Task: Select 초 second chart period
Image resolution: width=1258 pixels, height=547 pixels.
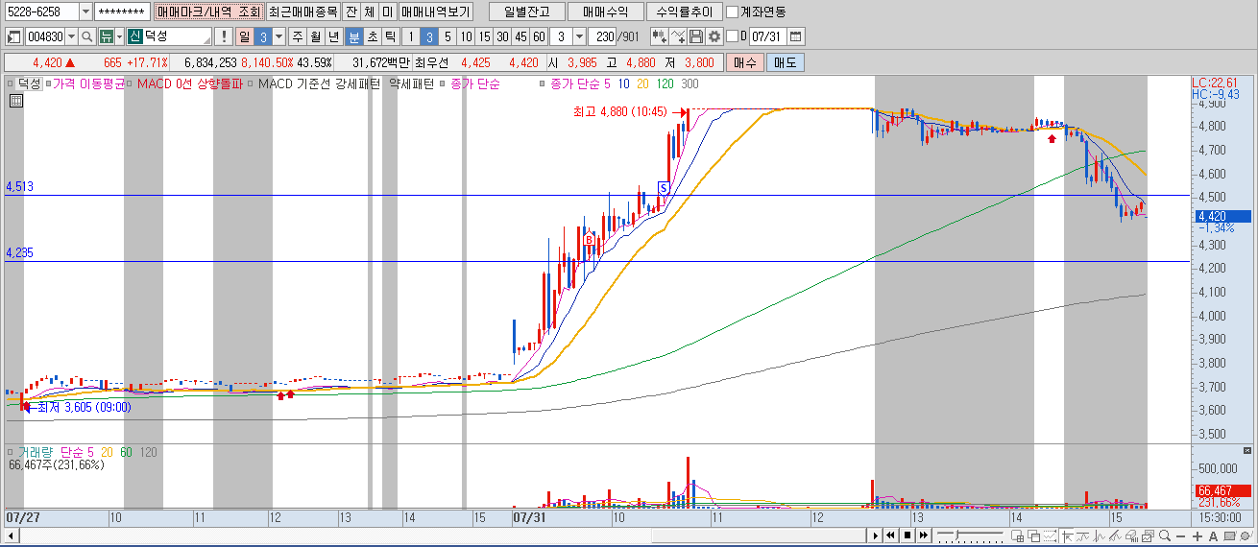Action: coord(372,36)
